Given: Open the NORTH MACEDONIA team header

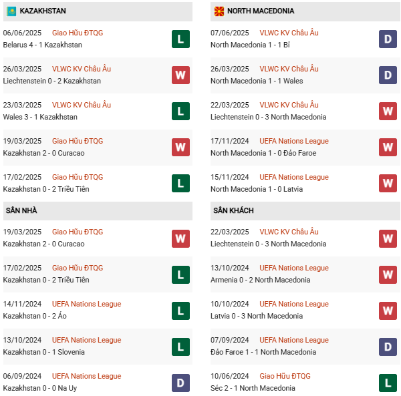Looking at the screenshot, I should (x=260, y=11).
